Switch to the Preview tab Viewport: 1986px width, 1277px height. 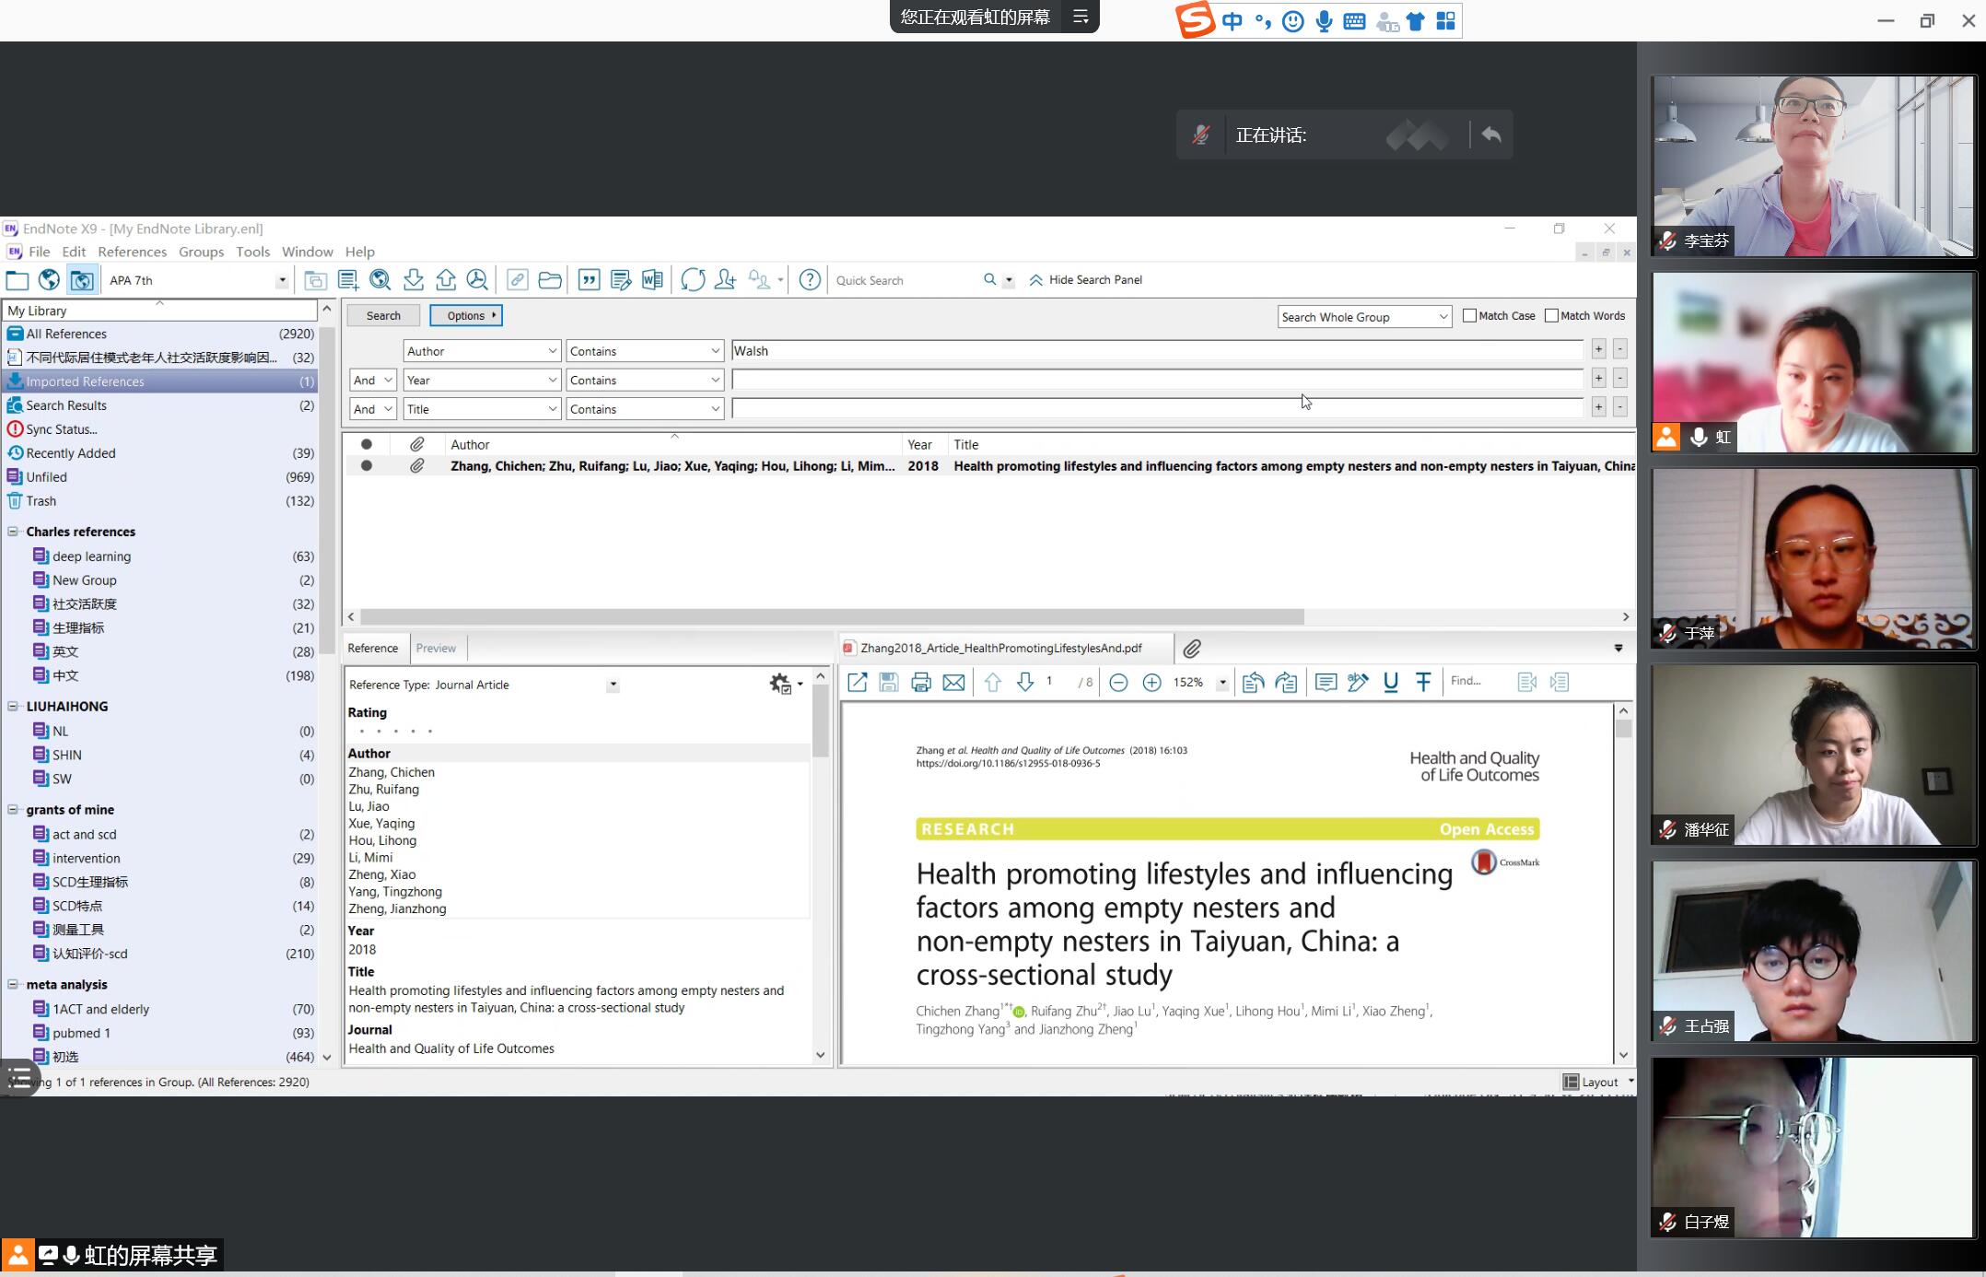point(436,648)
